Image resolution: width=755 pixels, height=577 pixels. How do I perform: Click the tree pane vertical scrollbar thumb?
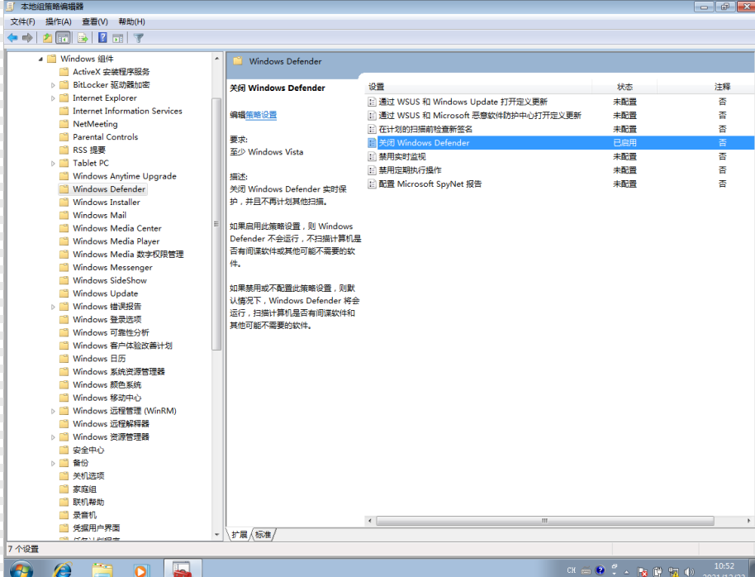[216, 224]
